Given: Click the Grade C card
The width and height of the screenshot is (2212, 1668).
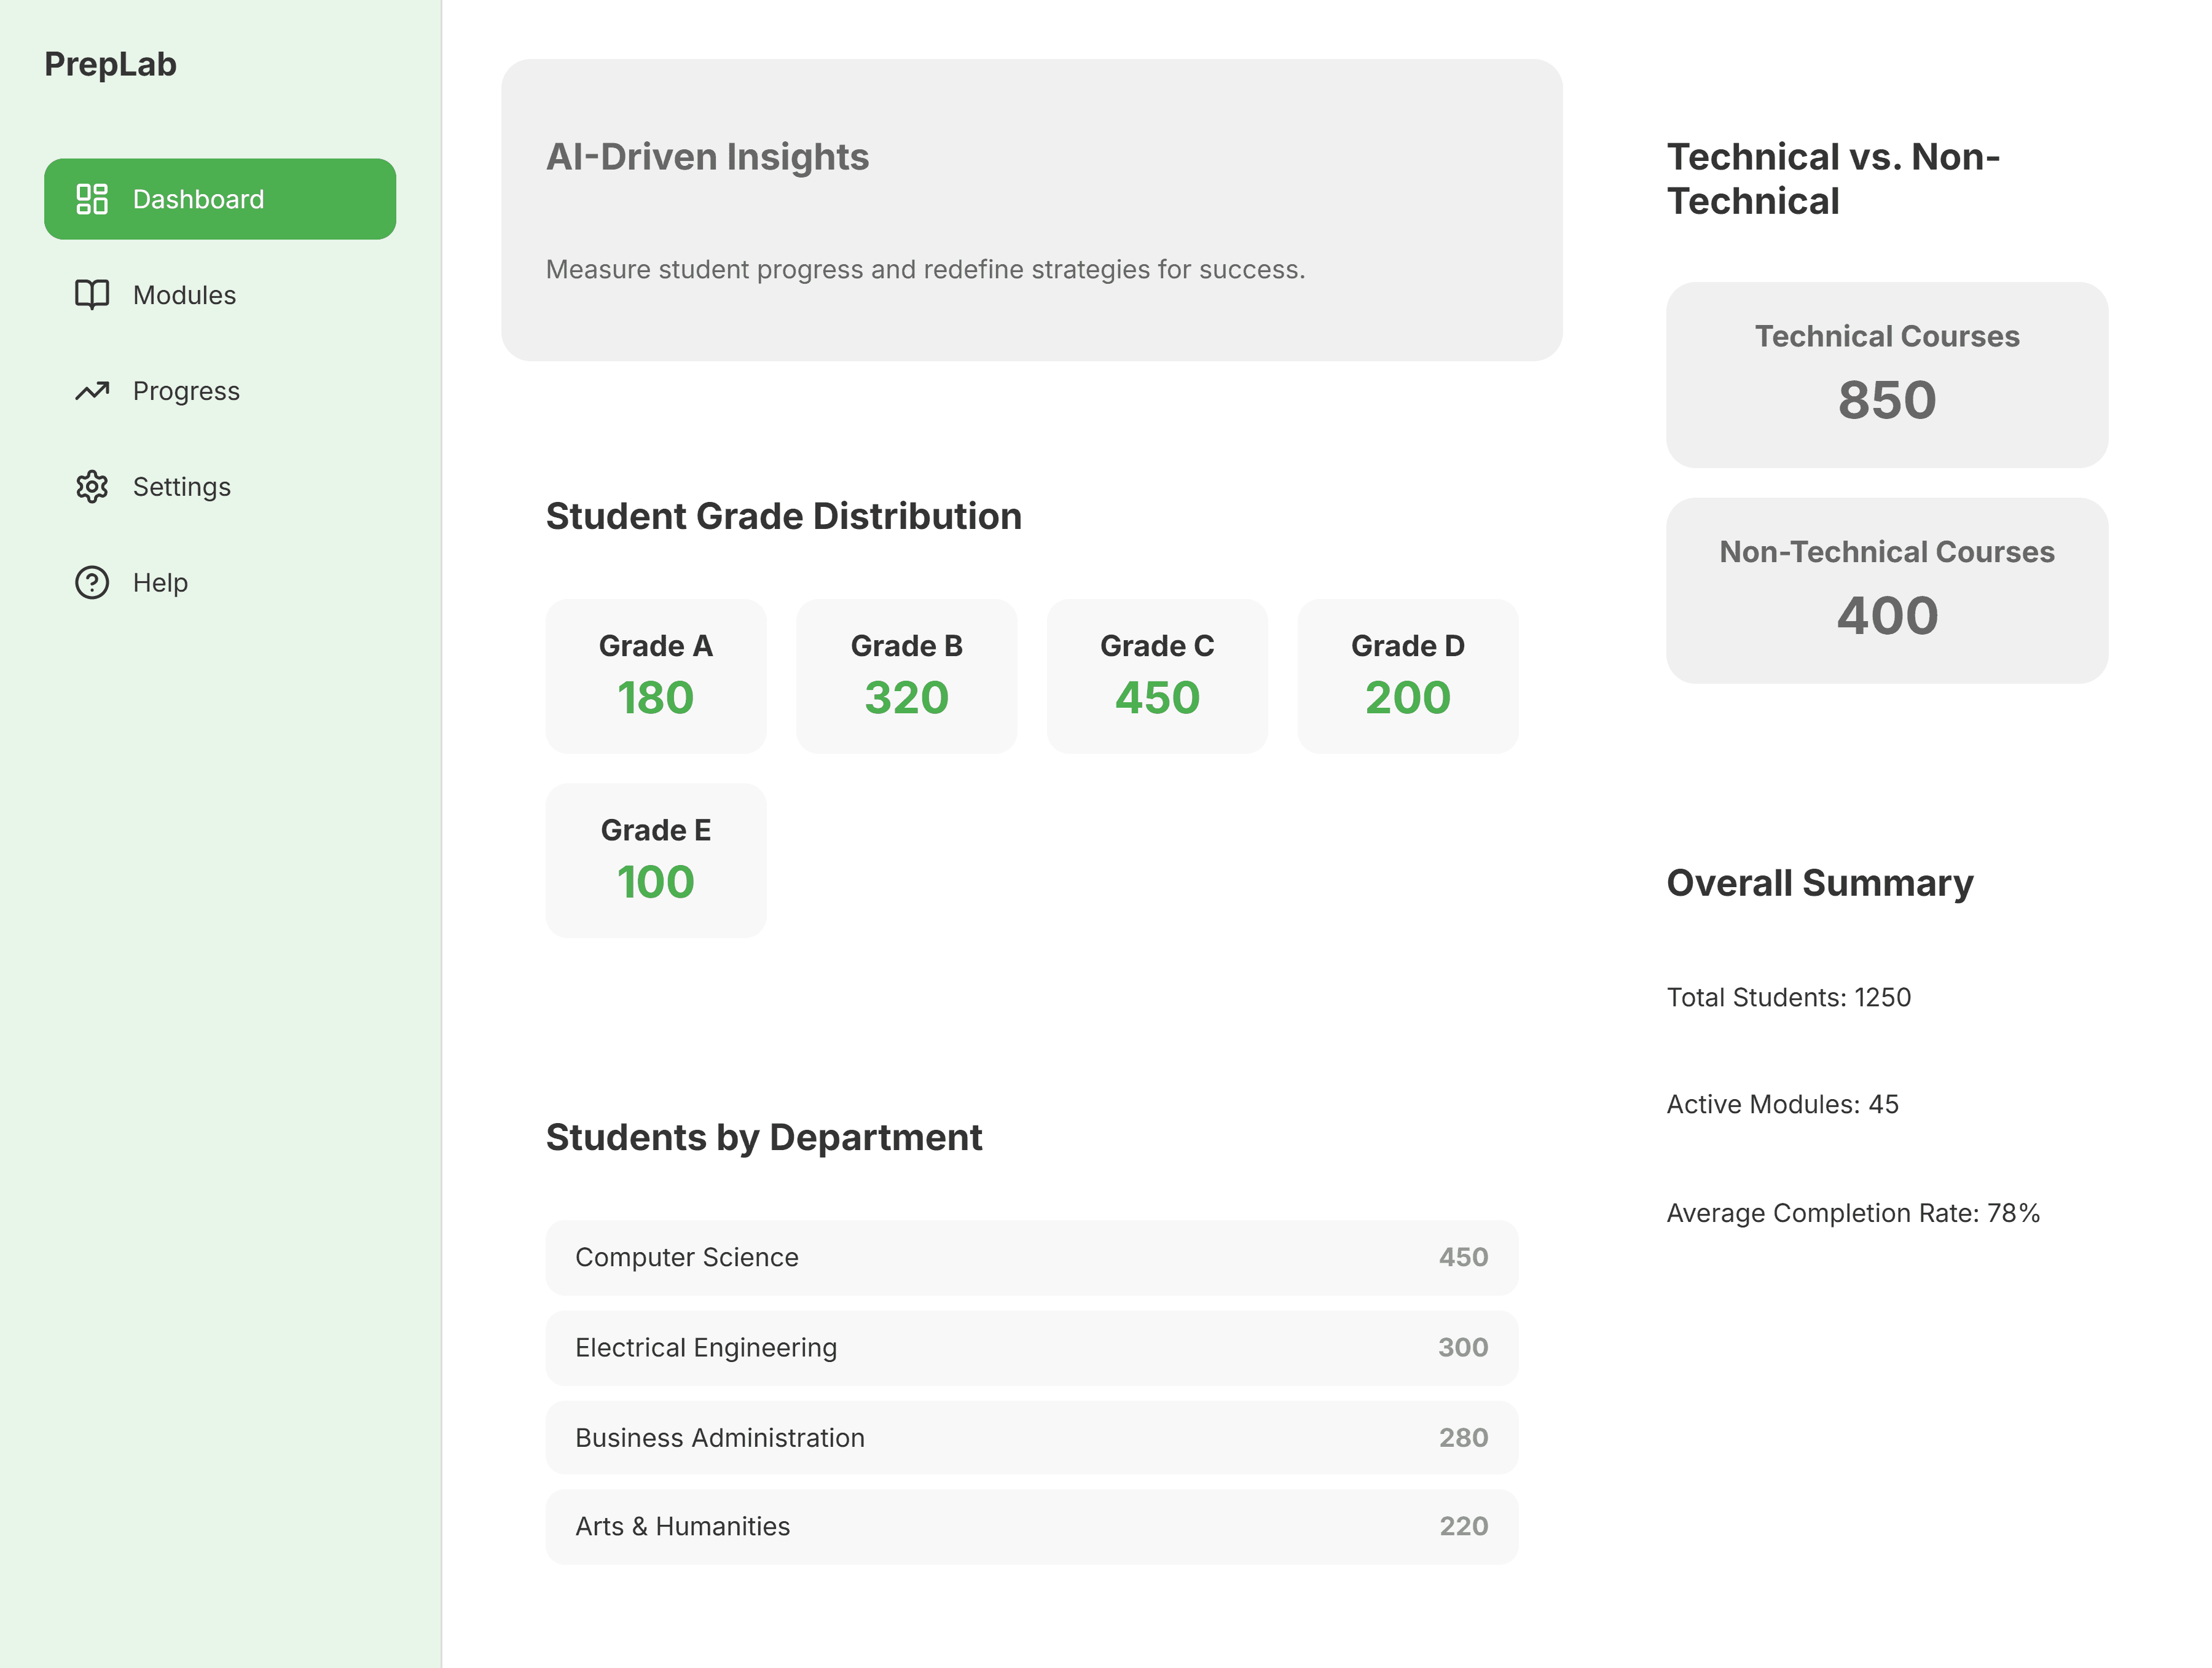Looking at the screenshot, I should click(1157, 676).
